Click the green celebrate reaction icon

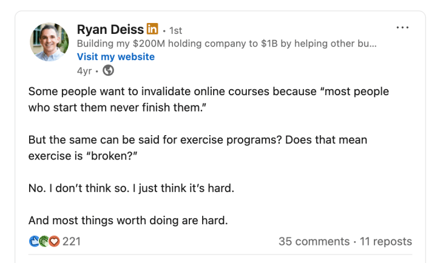(x=44, y=241)
